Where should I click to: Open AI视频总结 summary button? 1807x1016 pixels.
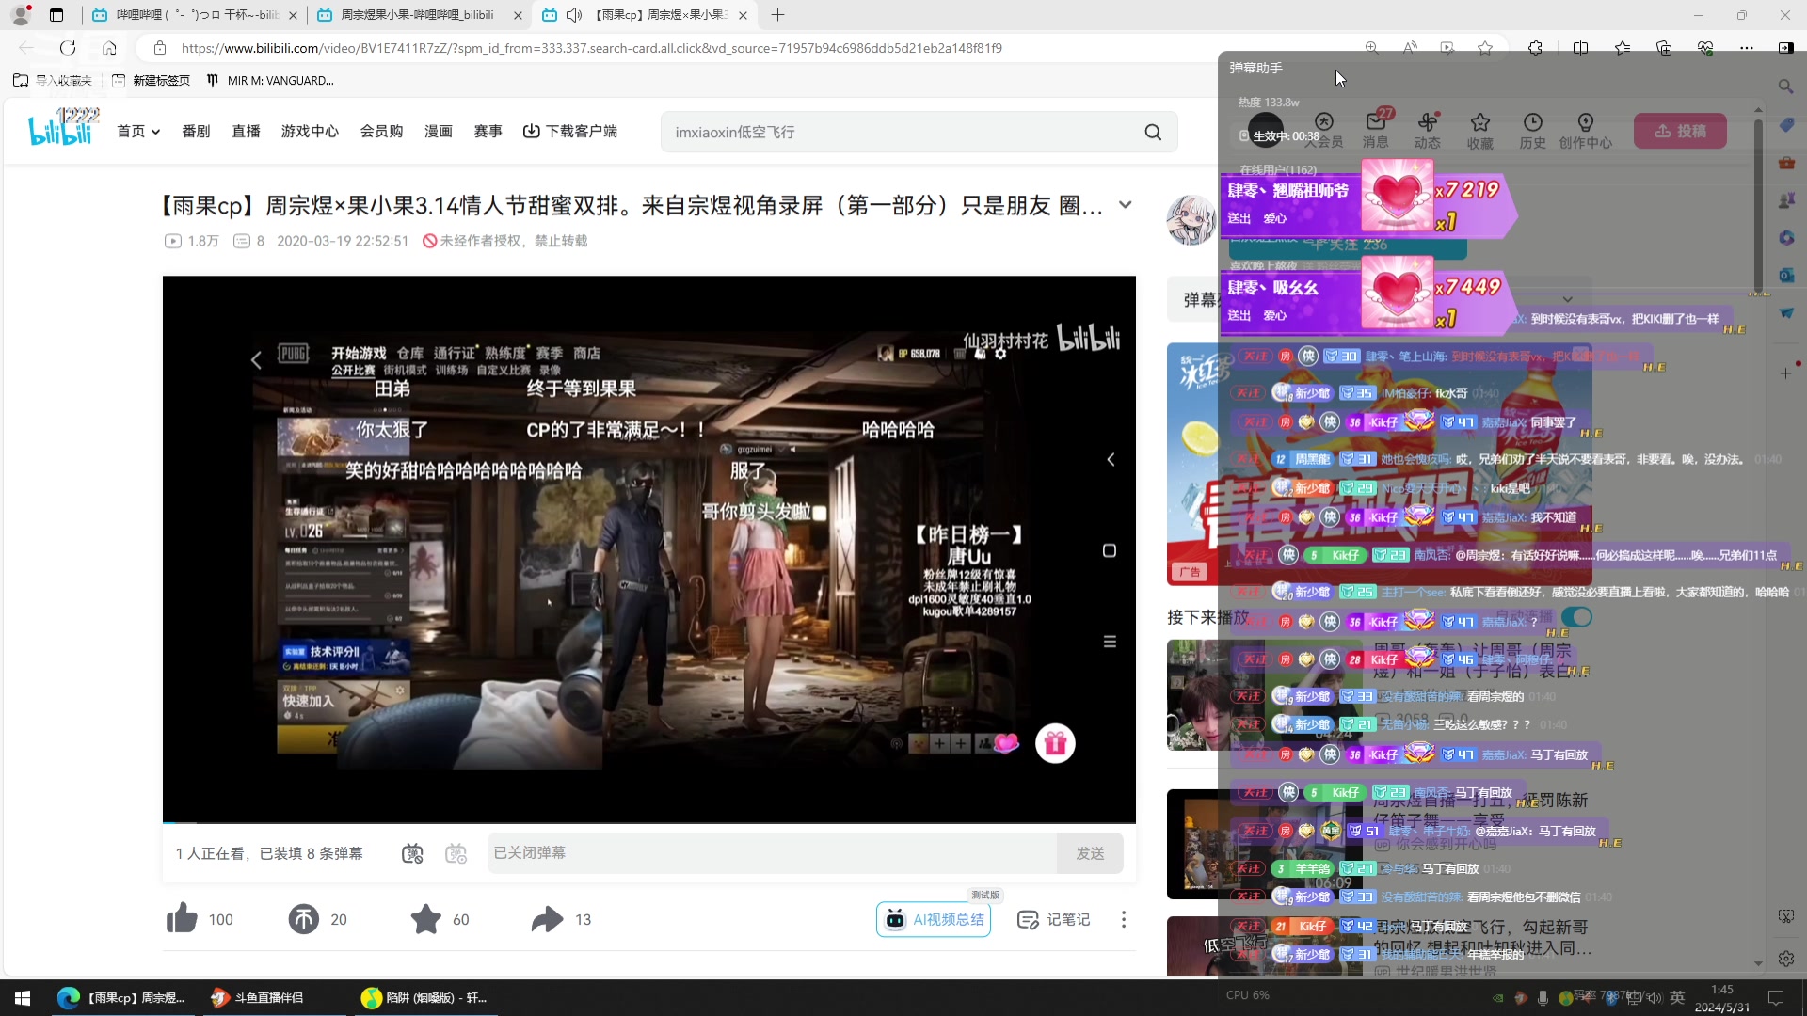pyautogui.click(x=934, y=919)
